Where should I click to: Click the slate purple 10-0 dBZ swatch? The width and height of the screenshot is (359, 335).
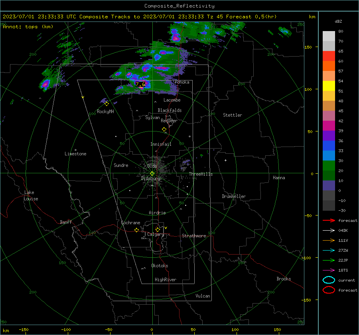pyautogui.click(x=329, y=186)
